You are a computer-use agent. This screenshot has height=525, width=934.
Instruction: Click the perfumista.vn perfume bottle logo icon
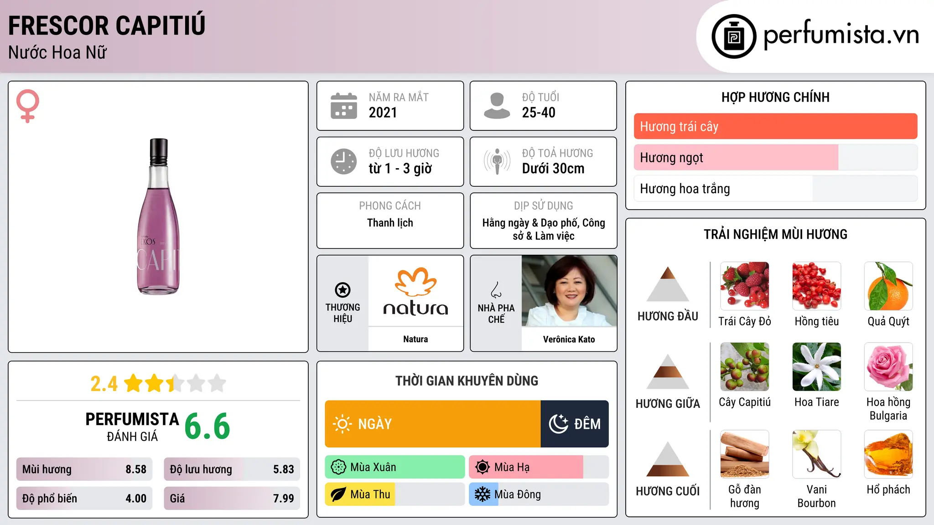click(x=734, y=36)
